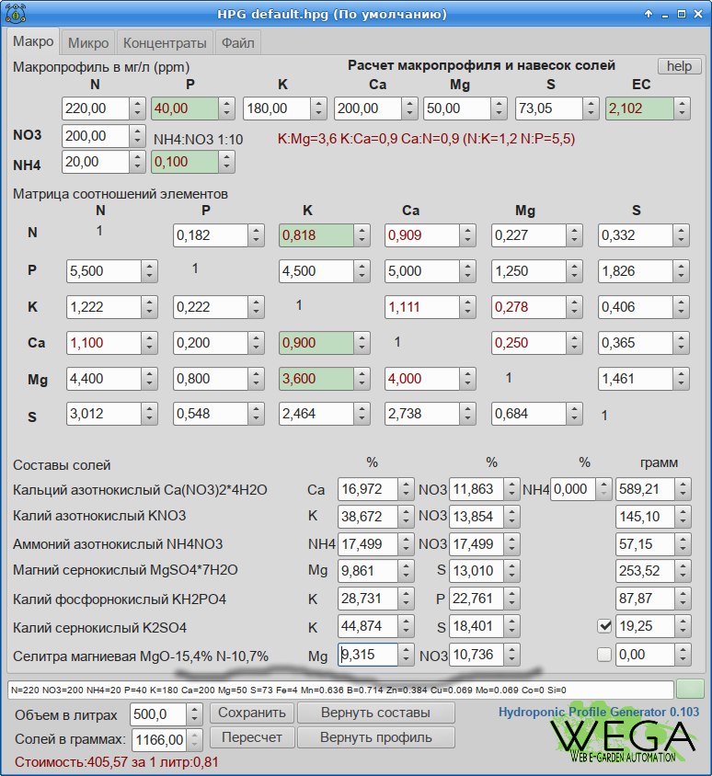Screen dimensions: 712x776
Task: Click the Mg 9,315 field of Селитра магниевая
Action: 368,655
